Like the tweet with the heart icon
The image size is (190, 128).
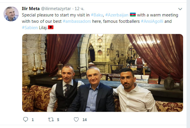(76, 120)
